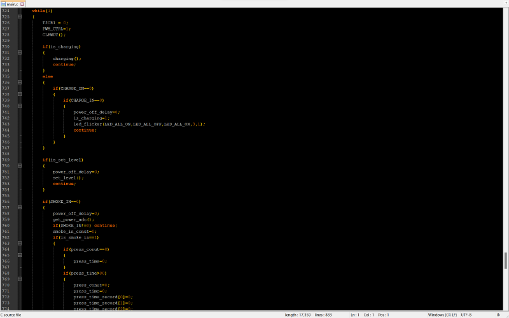This screenshot has width=509, height=318.
Task: Click 'C source file' in status bar
Action: click(x=11, y=315)
